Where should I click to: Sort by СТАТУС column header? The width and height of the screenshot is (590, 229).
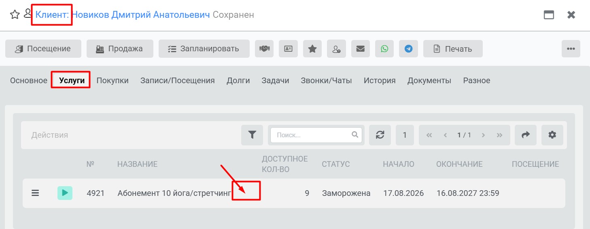click(336, 164)
